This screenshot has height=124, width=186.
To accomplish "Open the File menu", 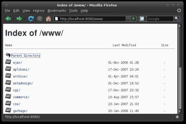I will tap(8, 11).
